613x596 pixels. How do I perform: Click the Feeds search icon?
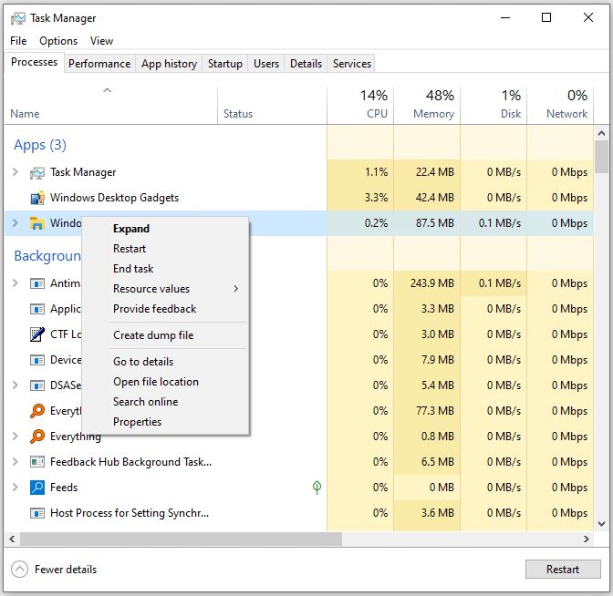(x=37, y=488)
